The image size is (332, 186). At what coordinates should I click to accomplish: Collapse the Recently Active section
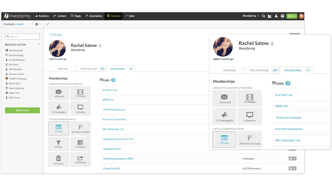click(39, 45)
